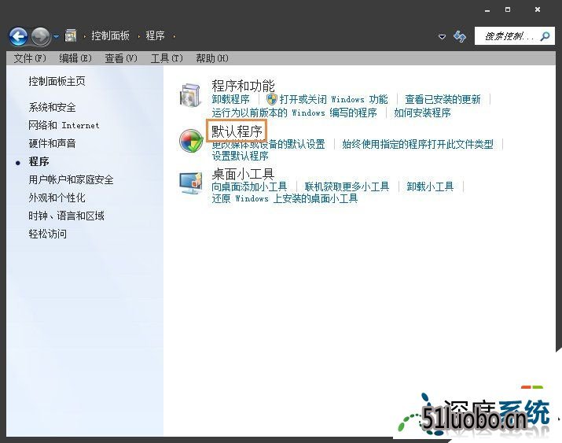The width and height of the screenshot is (562, 443).
Task: Open the 编辑(E) menu
Action: point(75,58)
